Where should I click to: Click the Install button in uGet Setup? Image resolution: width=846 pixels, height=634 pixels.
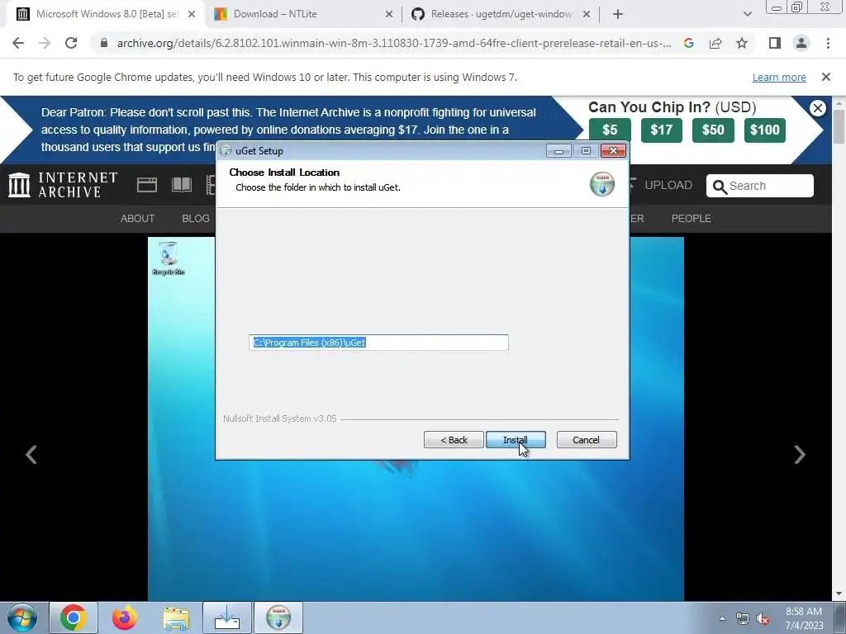[516, 440]
